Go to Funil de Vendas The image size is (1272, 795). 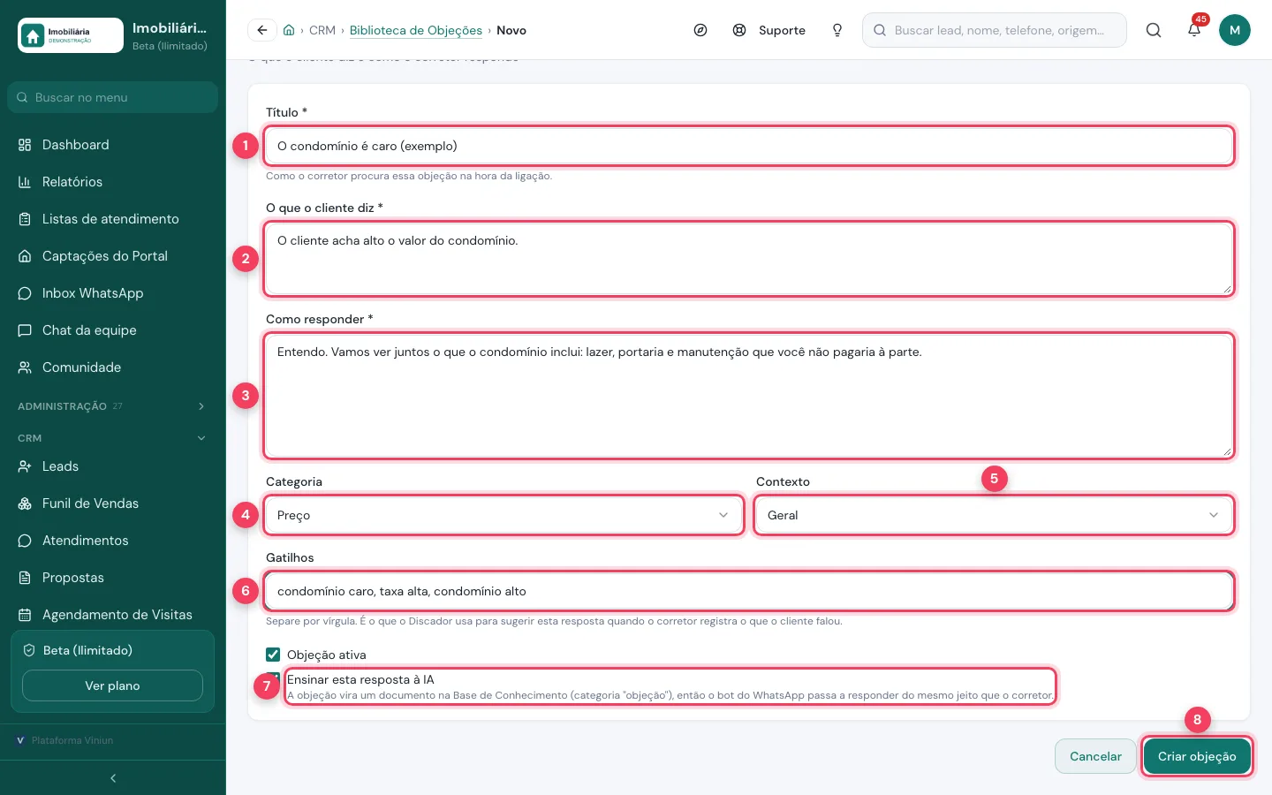coord(113,503)
